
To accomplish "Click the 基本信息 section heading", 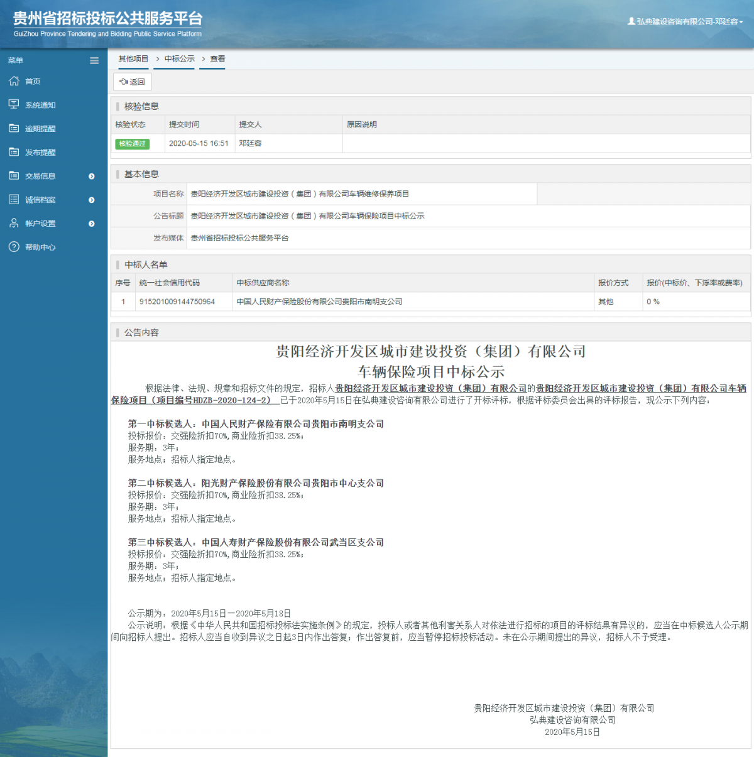I will click(x=141, y=174).
